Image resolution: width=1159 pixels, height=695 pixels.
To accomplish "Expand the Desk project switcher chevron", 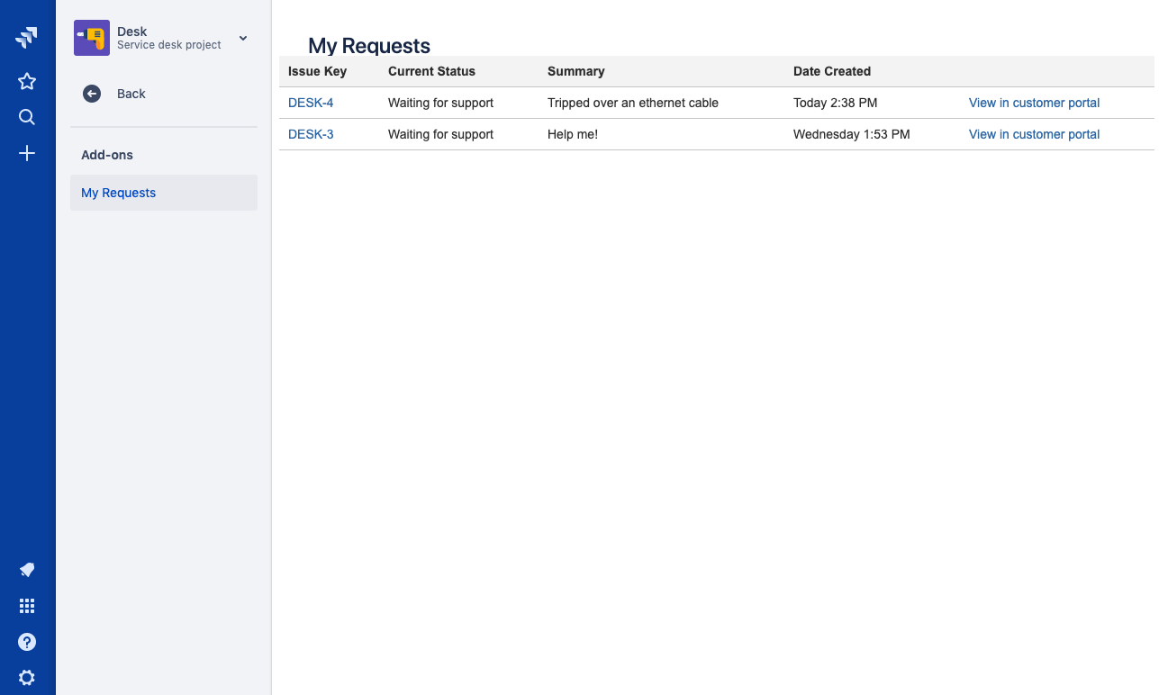I will [x=241, y=39].
